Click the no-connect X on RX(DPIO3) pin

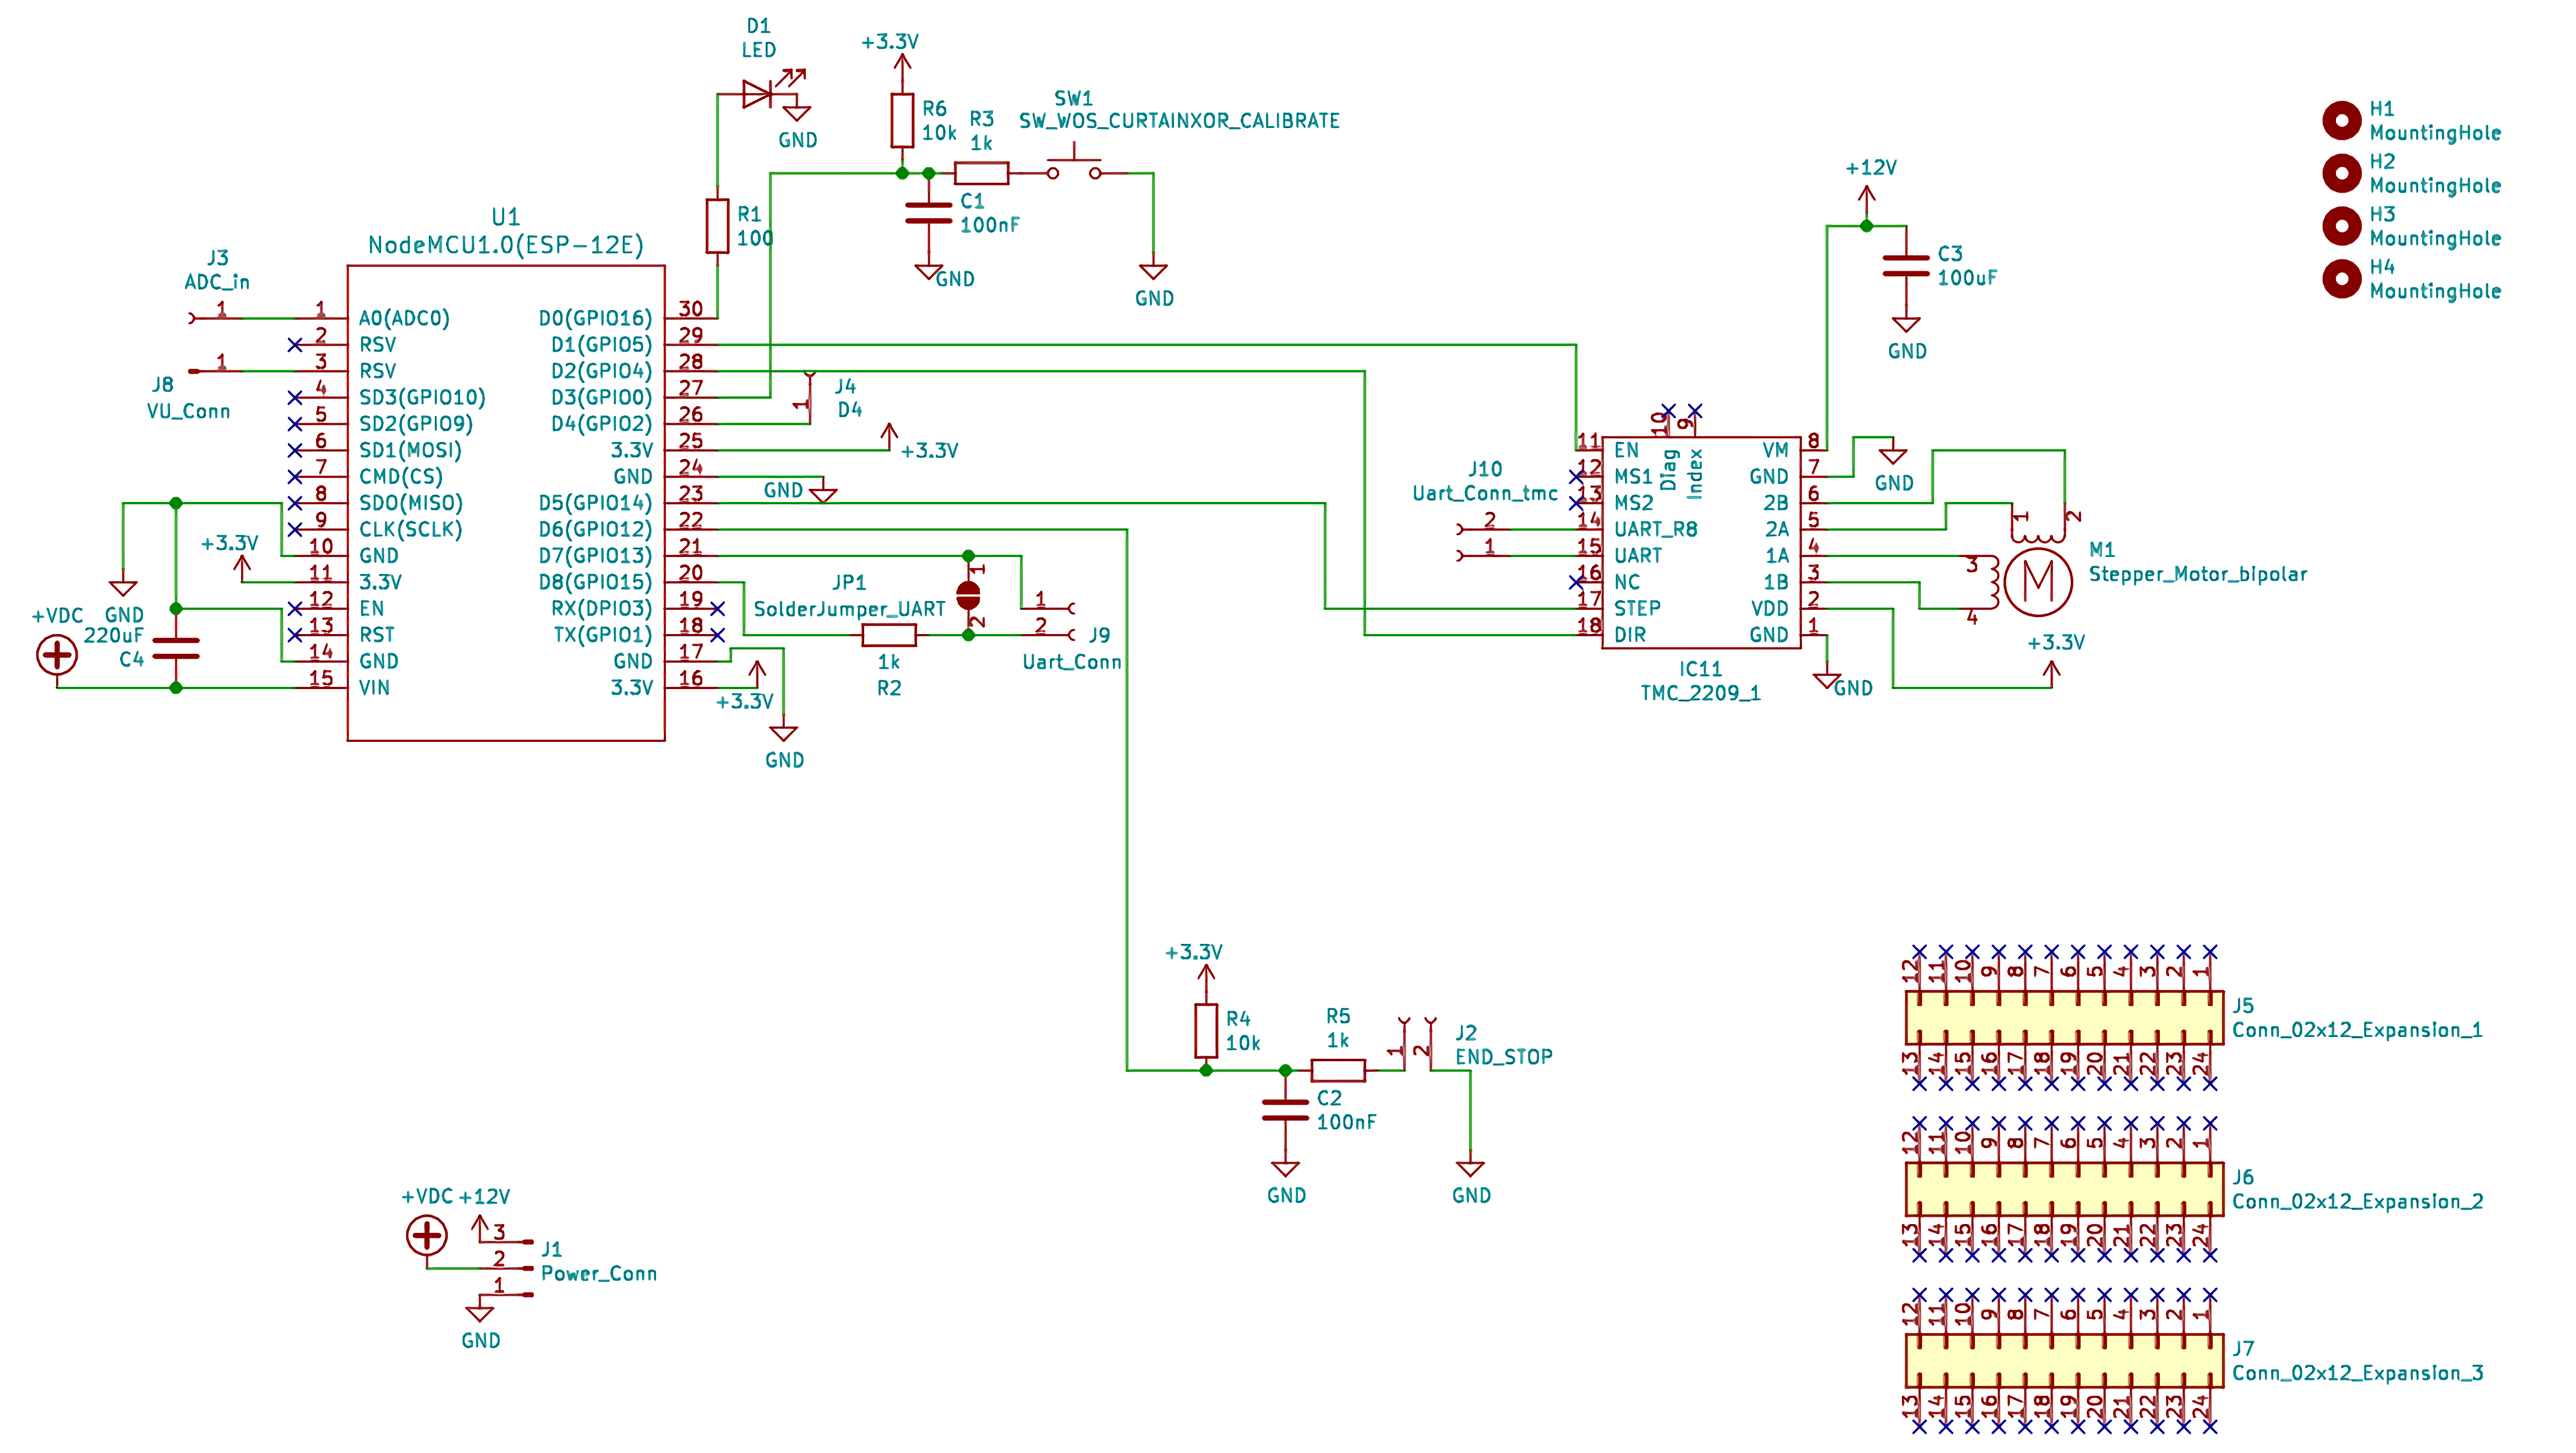717,608
